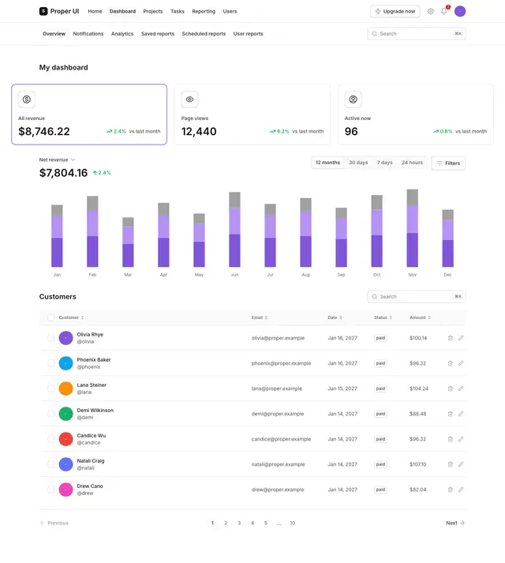Click the user icon in Active now card

(x=353, y=99)
